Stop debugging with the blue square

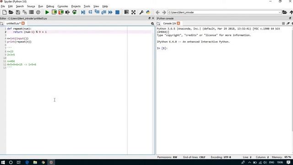[117, 12]
